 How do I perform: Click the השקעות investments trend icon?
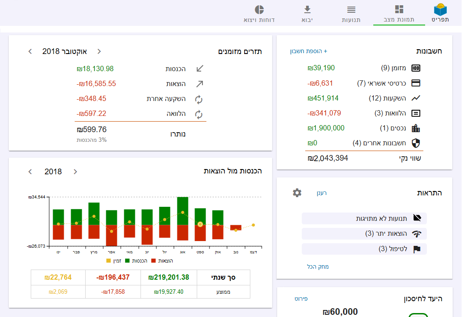tap(415, 98)
